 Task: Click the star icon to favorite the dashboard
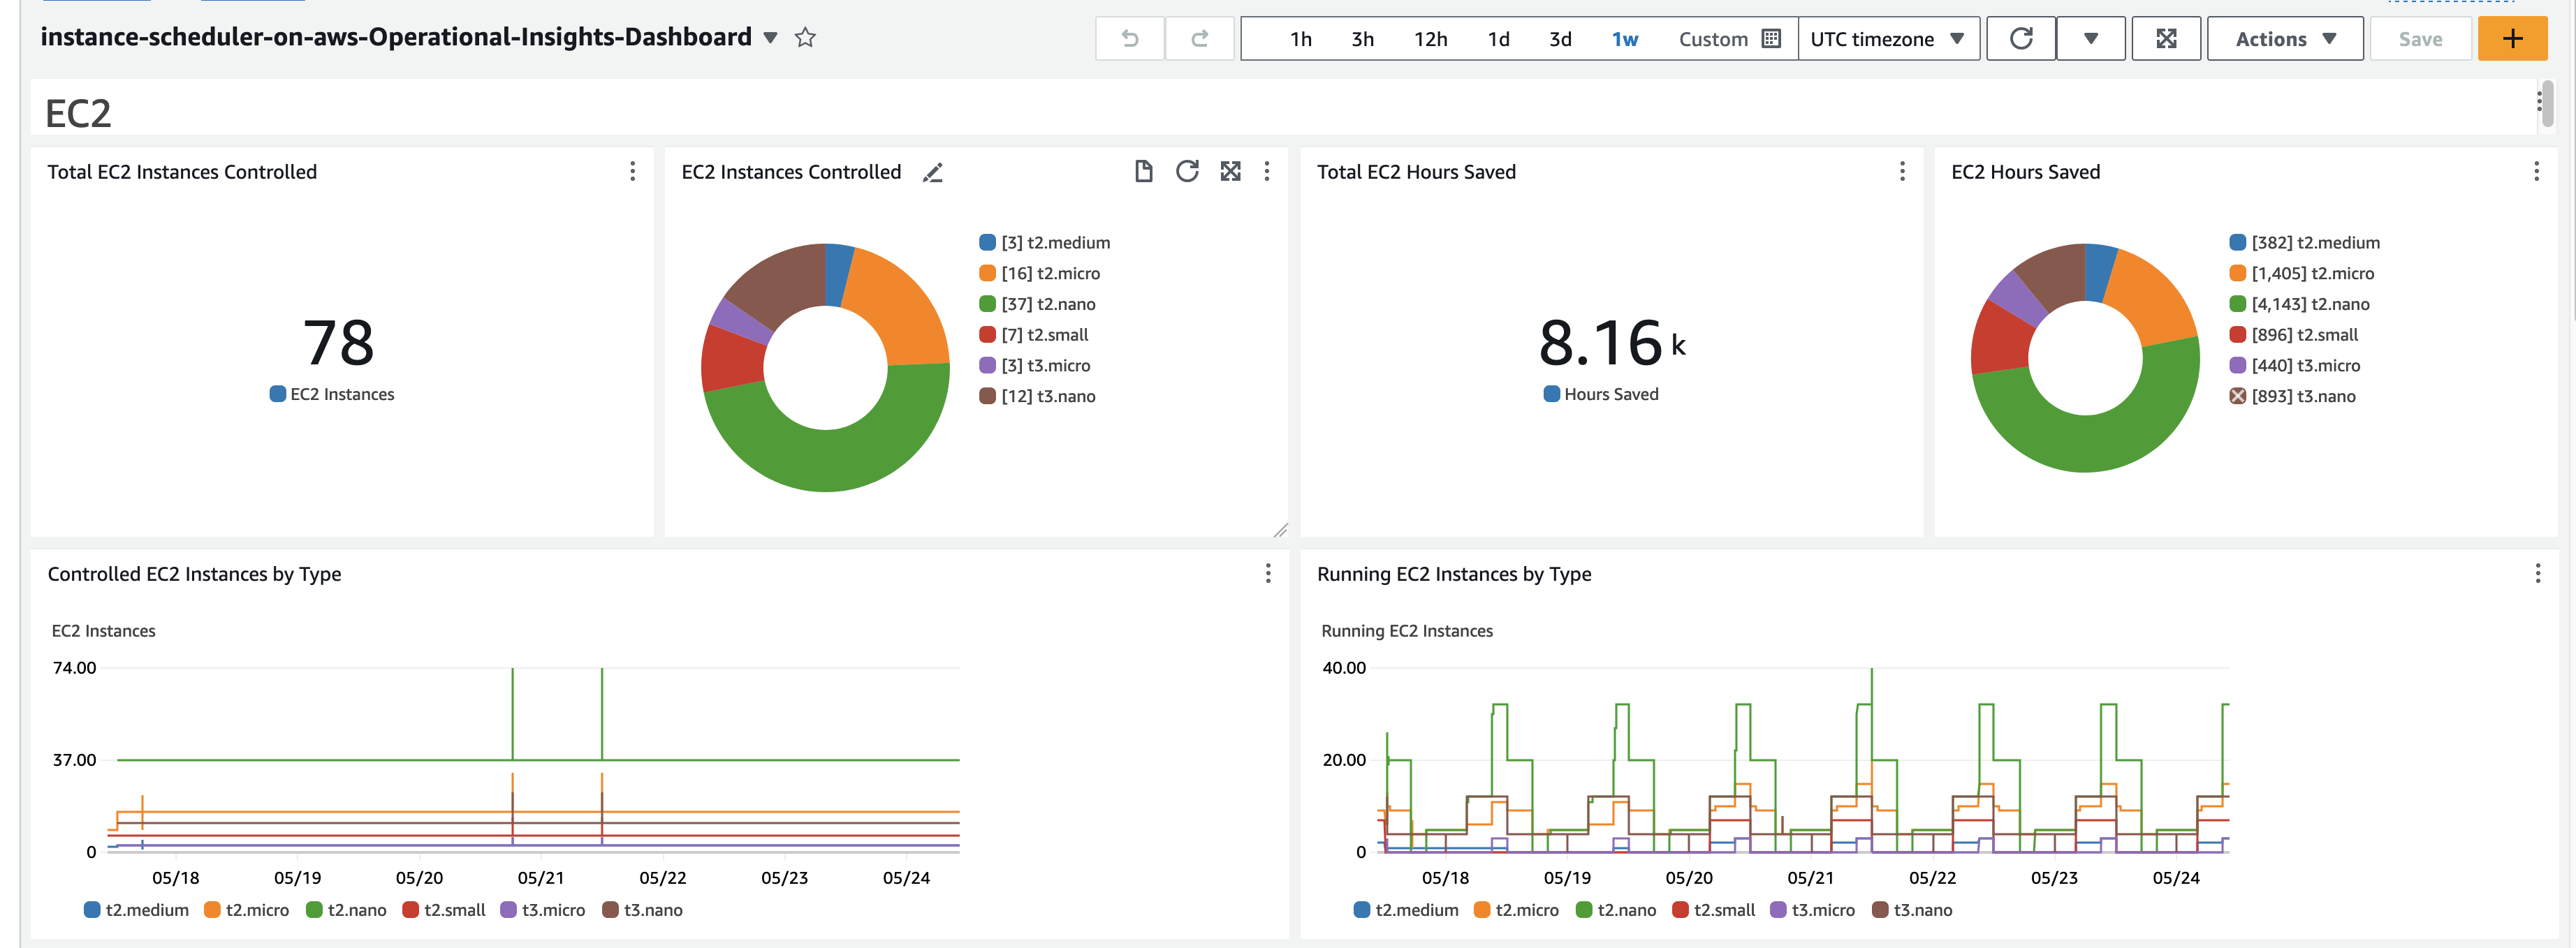click(805, 38)
